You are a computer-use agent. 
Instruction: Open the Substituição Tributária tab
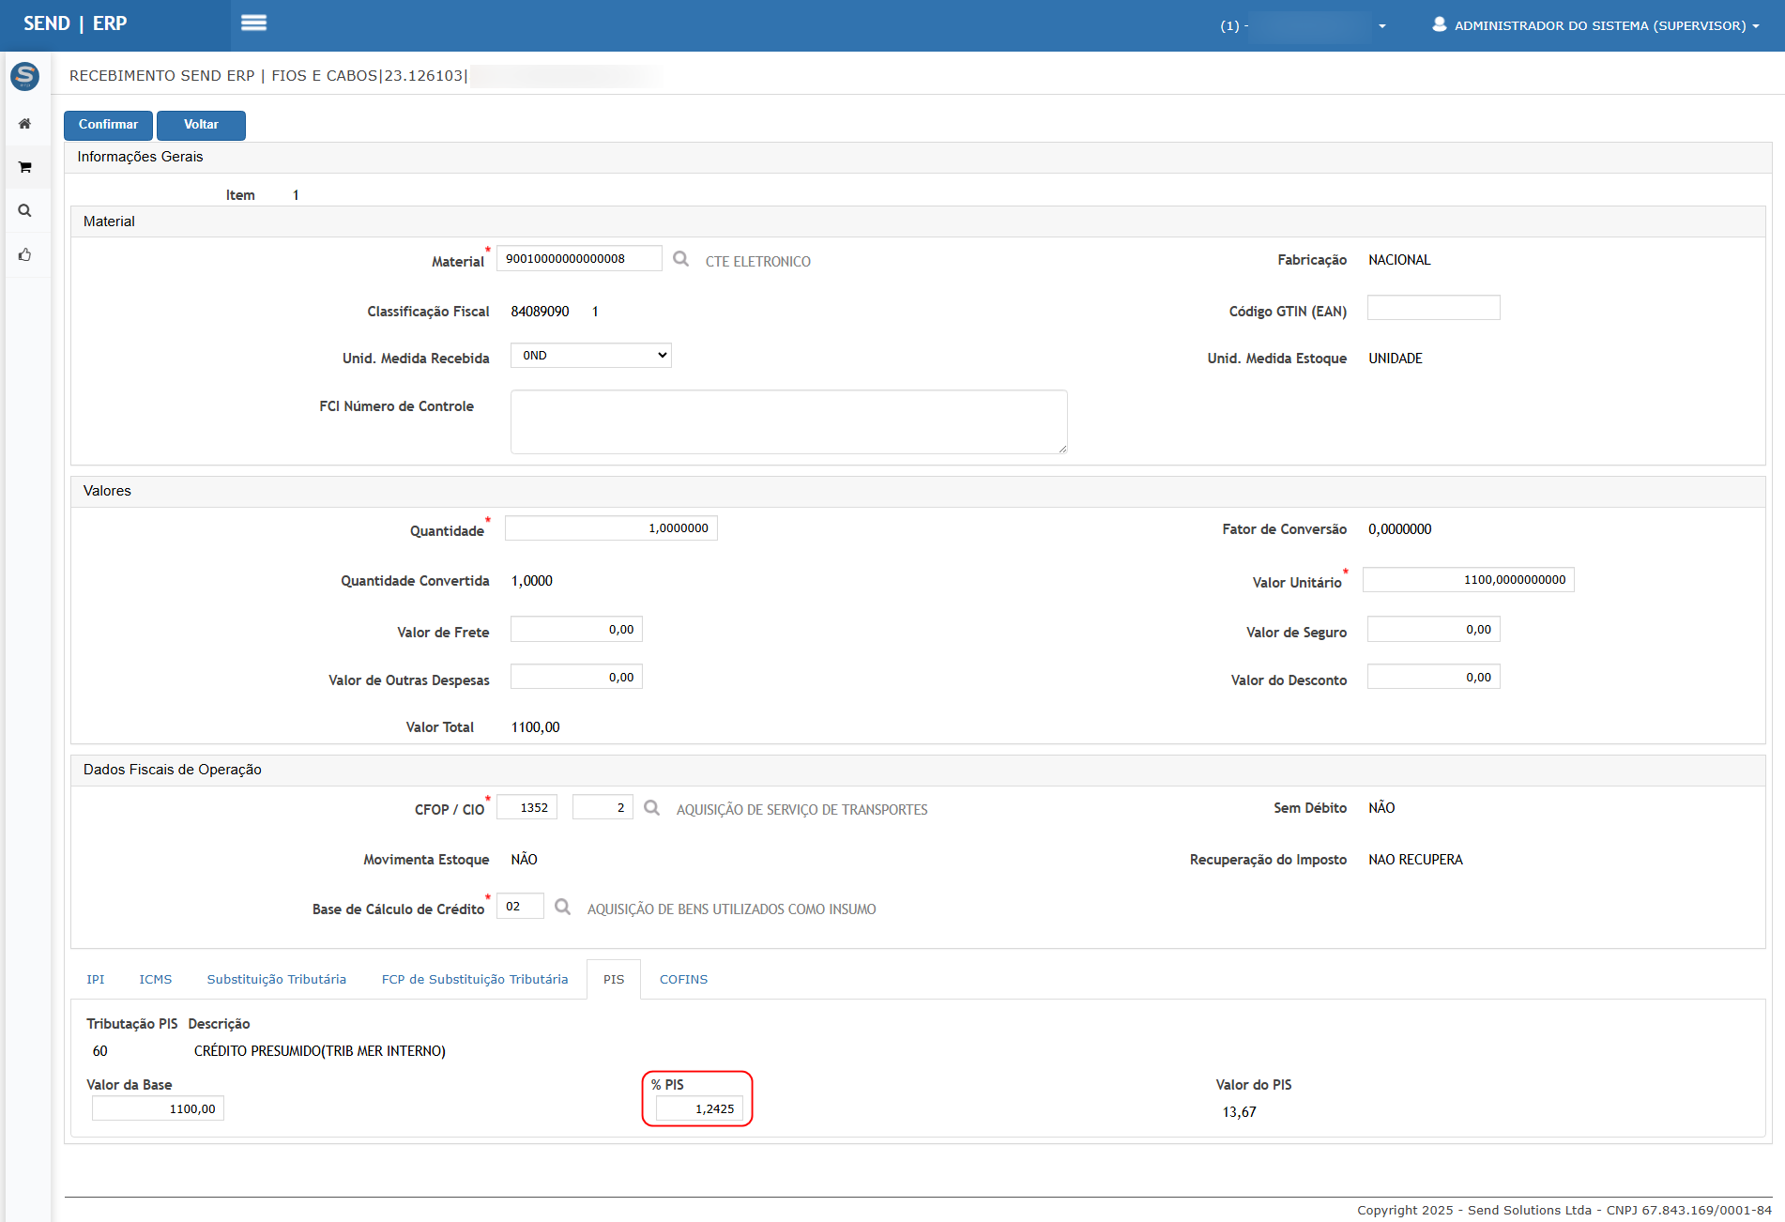(276, 980)
